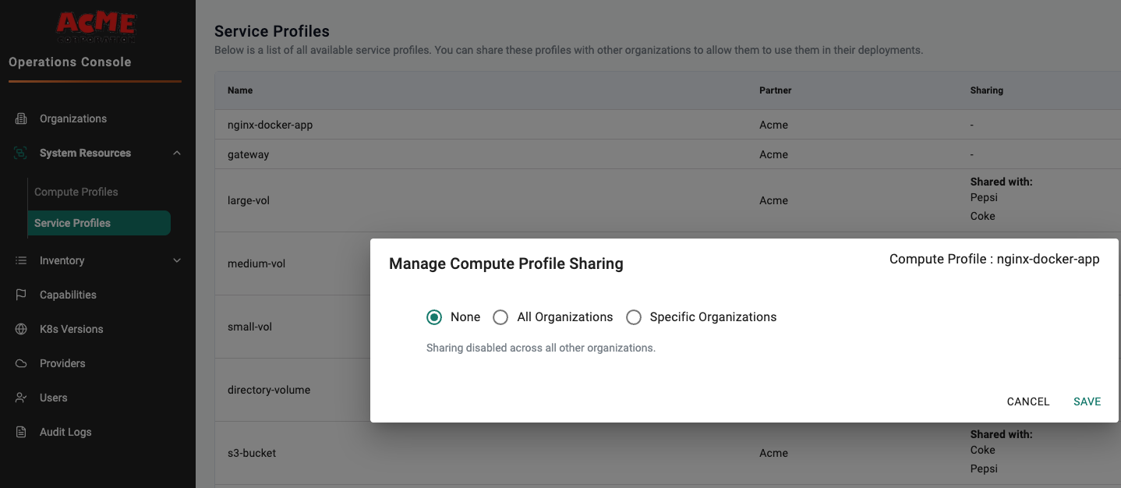Click the Inventory list icon
Image resolution: width=1121 pixels, height=488 pixels.
21,260
